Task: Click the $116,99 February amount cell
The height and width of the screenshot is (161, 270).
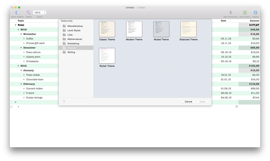Action: point(249,84)
